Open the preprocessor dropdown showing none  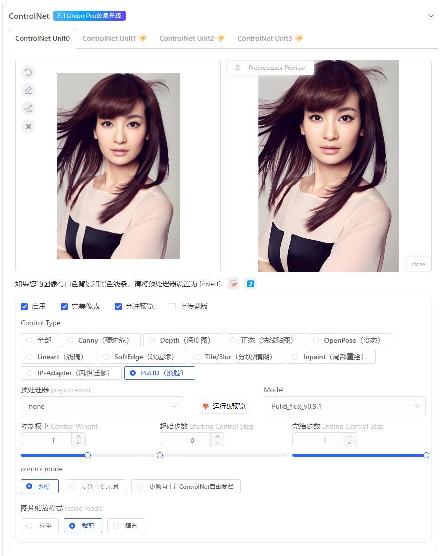pyautogui.click(x=102, y=406)
